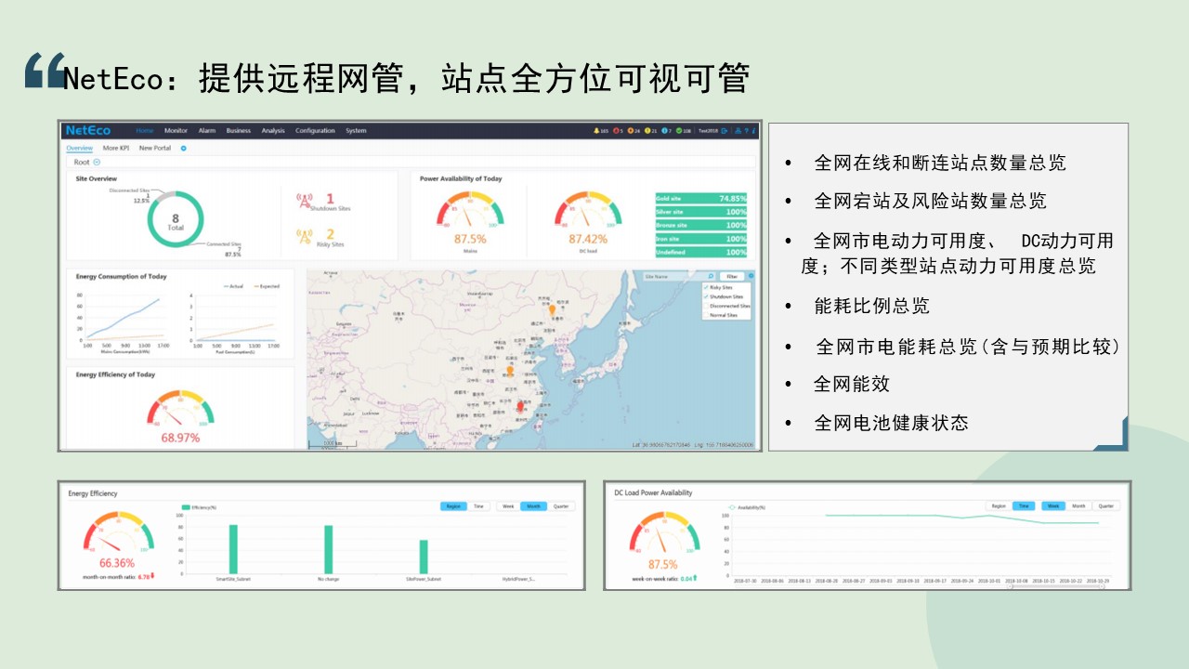Click the orange Risky Sites tower icon
1189x669 pixels.
click(x=303, y=236)
